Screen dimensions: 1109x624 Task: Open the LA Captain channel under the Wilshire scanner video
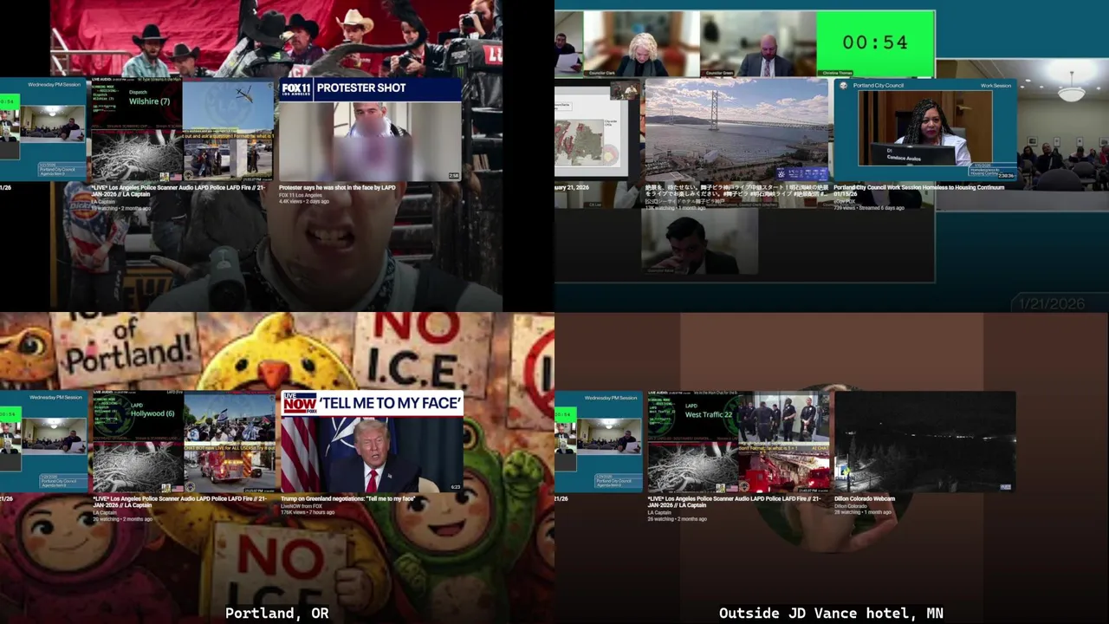point(104,201)
